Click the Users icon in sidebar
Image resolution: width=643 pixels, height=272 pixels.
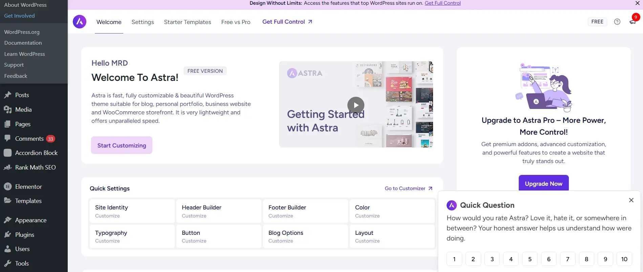(x=7, y=249)
